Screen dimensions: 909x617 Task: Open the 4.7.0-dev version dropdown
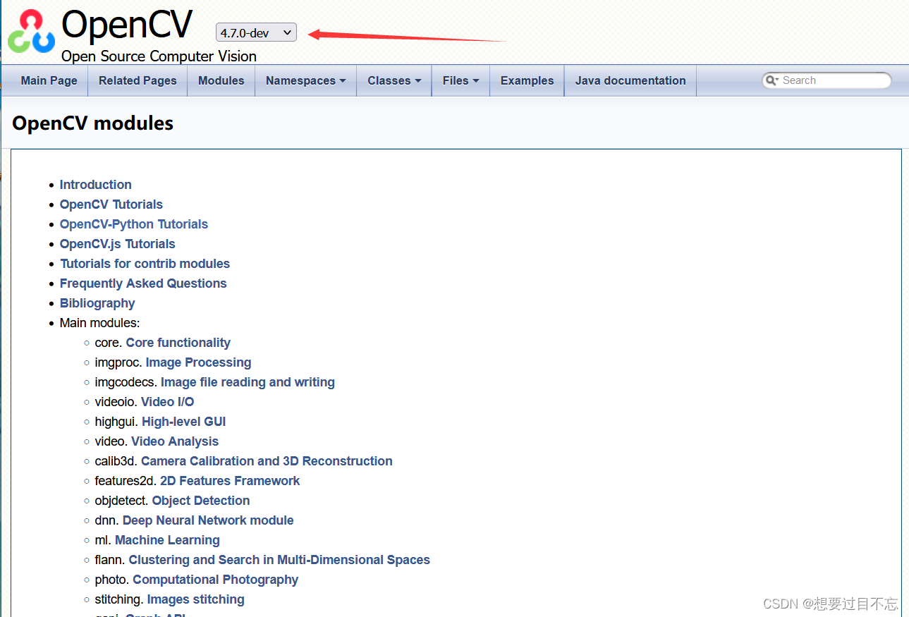click(x=257, y=32)
